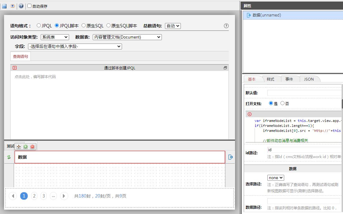Open the 总数语句 自动 dropdown

pyautogui.click(x=173, y=26)
